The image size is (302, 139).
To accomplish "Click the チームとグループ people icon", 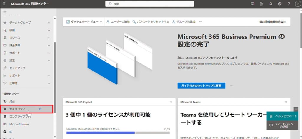I will 5,23.
